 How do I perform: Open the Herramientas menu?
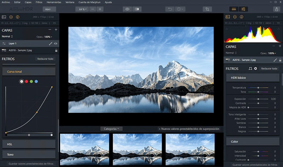(54, 2)
